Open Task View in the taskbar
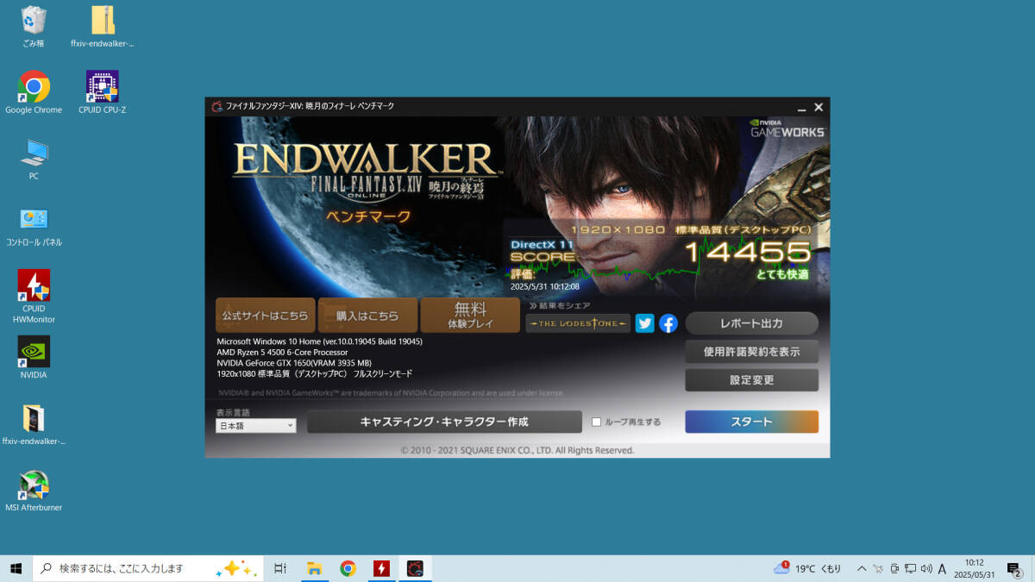This screenshot has height=582, width=1035. 279,568
